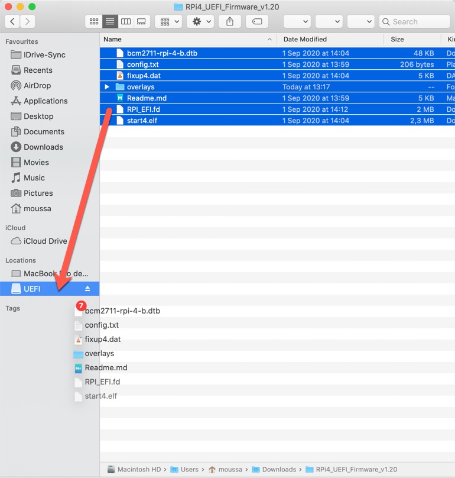Click in the Search field
This screenshot has height=478, width=455.
coord(415,22)
